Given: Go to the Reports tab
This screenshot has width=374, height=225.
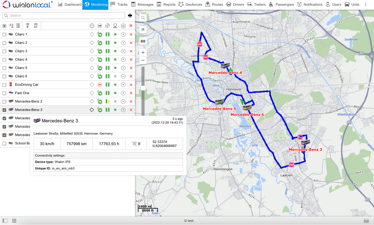Looking at the screenshot, I should click(166, 4).
